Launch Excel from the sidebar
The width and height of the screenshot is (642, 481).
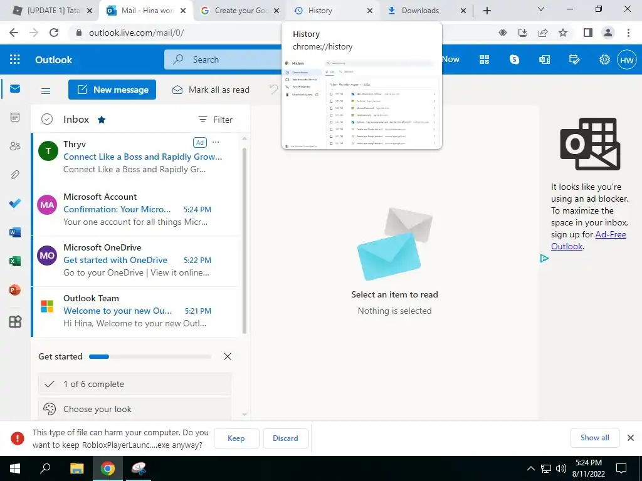tap(15, 261)
